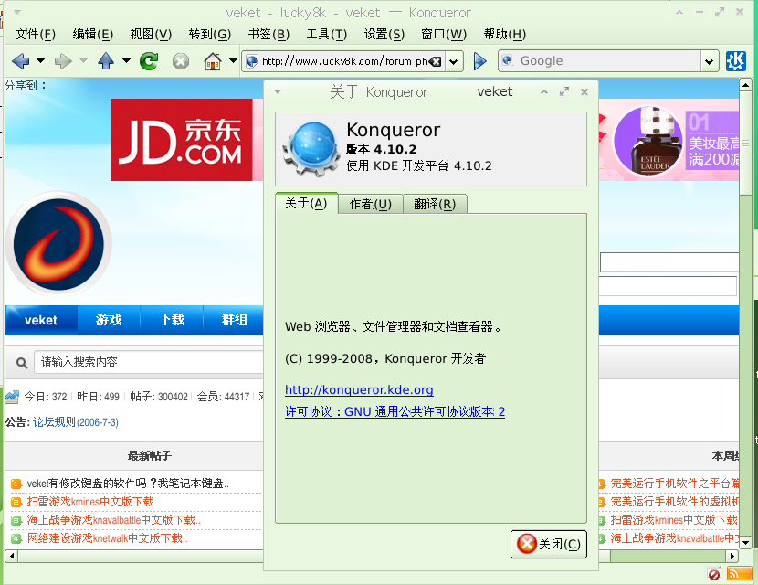Click the round forum logo image

[x=58, y=244]
